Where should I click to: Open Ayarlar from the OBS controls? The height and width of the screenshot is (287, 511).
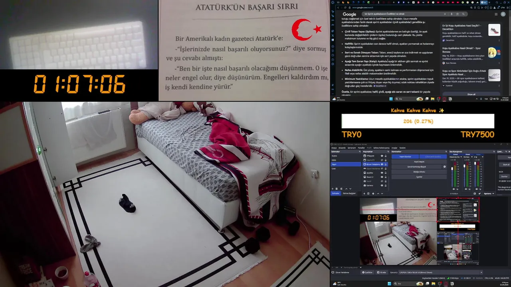click(x=419, y=177)
